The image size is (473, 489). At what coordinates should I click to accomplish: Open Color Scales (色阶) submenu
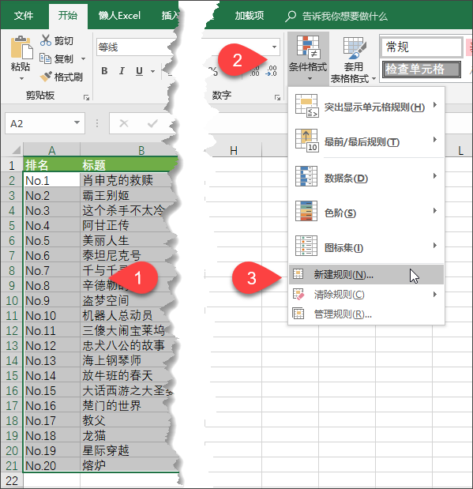click(366, 211)
